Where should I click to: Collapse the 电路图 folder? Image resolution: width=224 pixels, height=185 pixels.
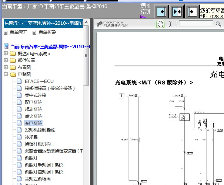point(6,74)
